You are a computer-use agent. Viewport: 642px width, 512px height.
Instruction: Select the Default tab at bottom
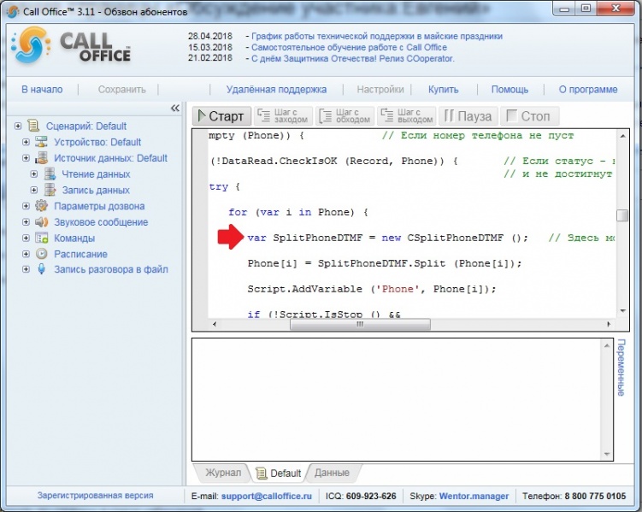coord(279,474)
